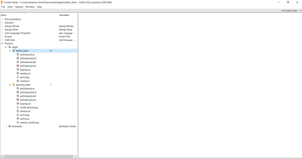Open the File menu
This screenshot has width=302, height=159.
click(x=3, y=7)
